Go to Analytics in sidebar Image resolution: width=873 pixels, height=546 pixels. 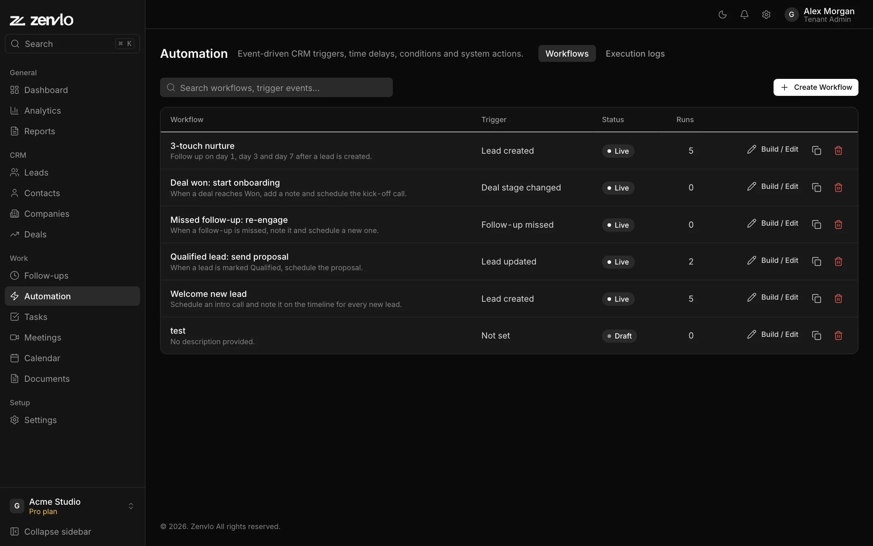point(72,110)
